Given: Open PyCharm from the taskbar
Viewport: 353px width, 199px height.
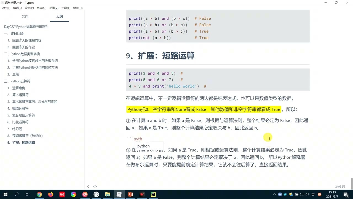Looking at the screenshot, I should [153, 194].
